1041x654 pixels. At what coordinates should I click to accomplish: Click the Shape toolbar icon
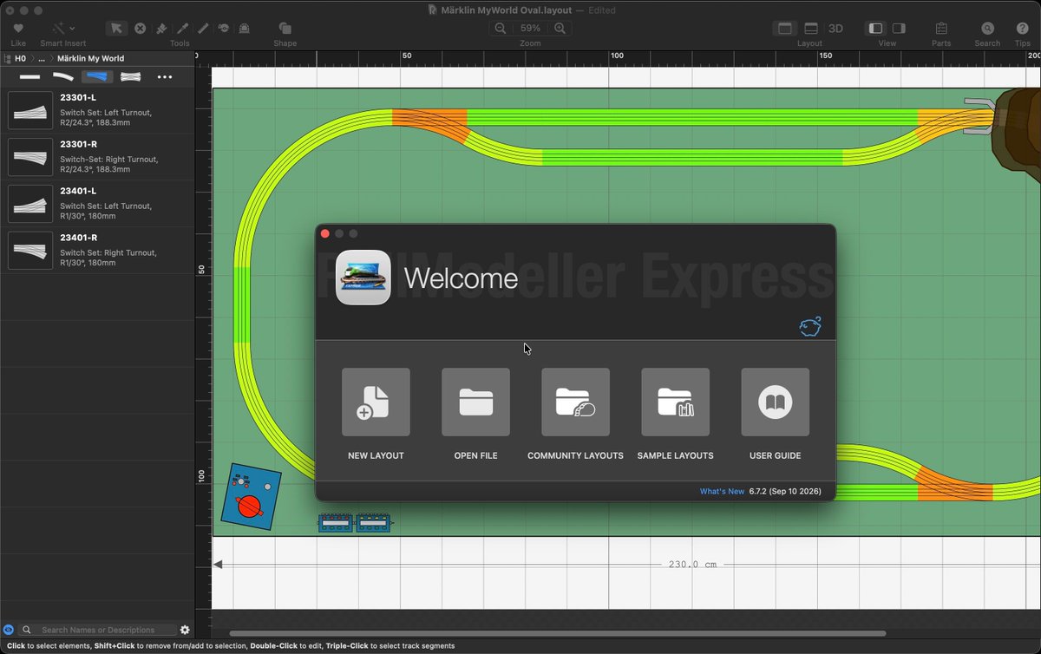pyautogui.click(x=285, y=29)
